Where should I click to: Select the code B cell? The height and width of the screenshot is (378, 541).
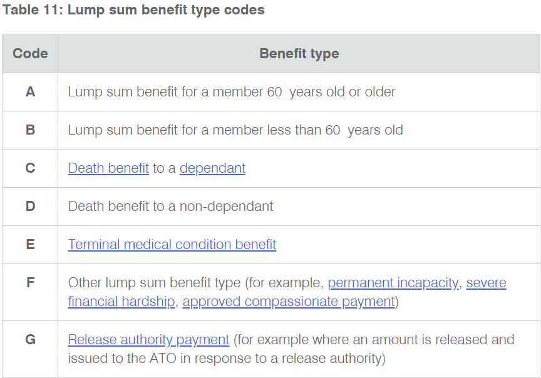point(30,130)
